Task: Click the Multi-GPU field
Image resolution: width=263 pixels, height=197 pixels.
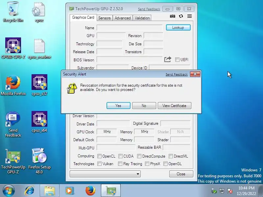Action: pos(116,147)
